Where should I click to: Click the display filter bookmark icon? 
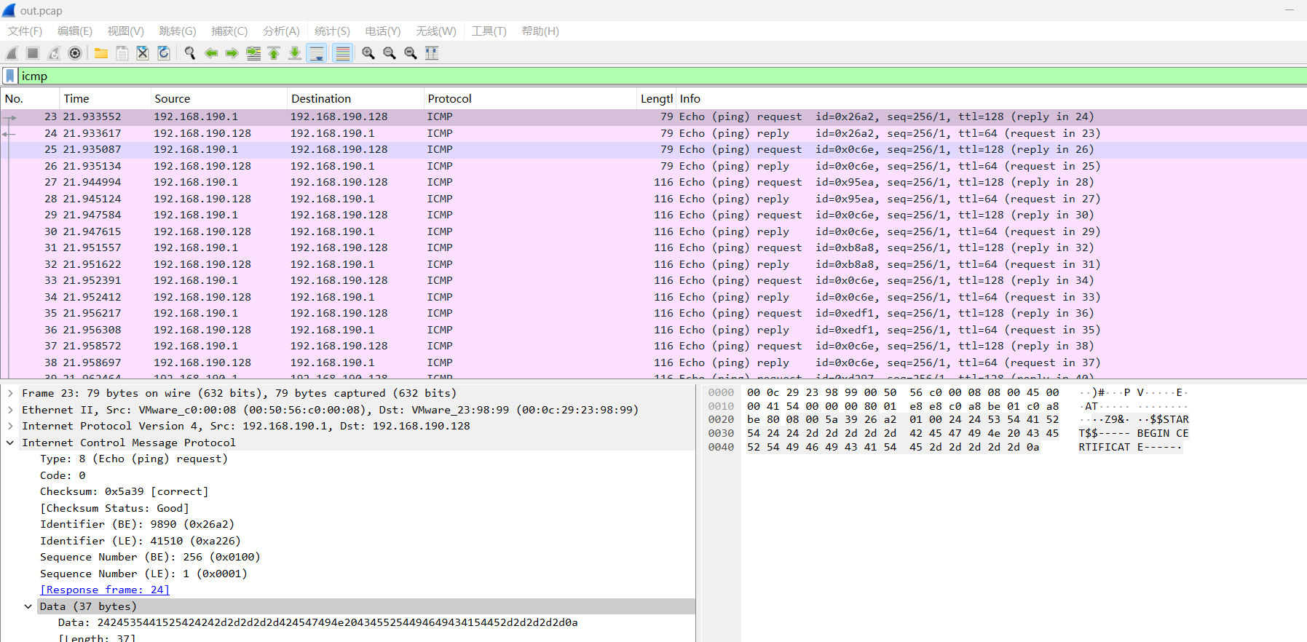coord(10,76)
